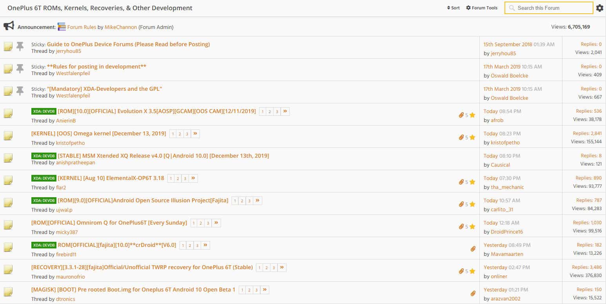This screenshot has width=606, height=304.
Task: Open last poster afrob's profile
Action: pyautogui.click(x=497, y=120)
